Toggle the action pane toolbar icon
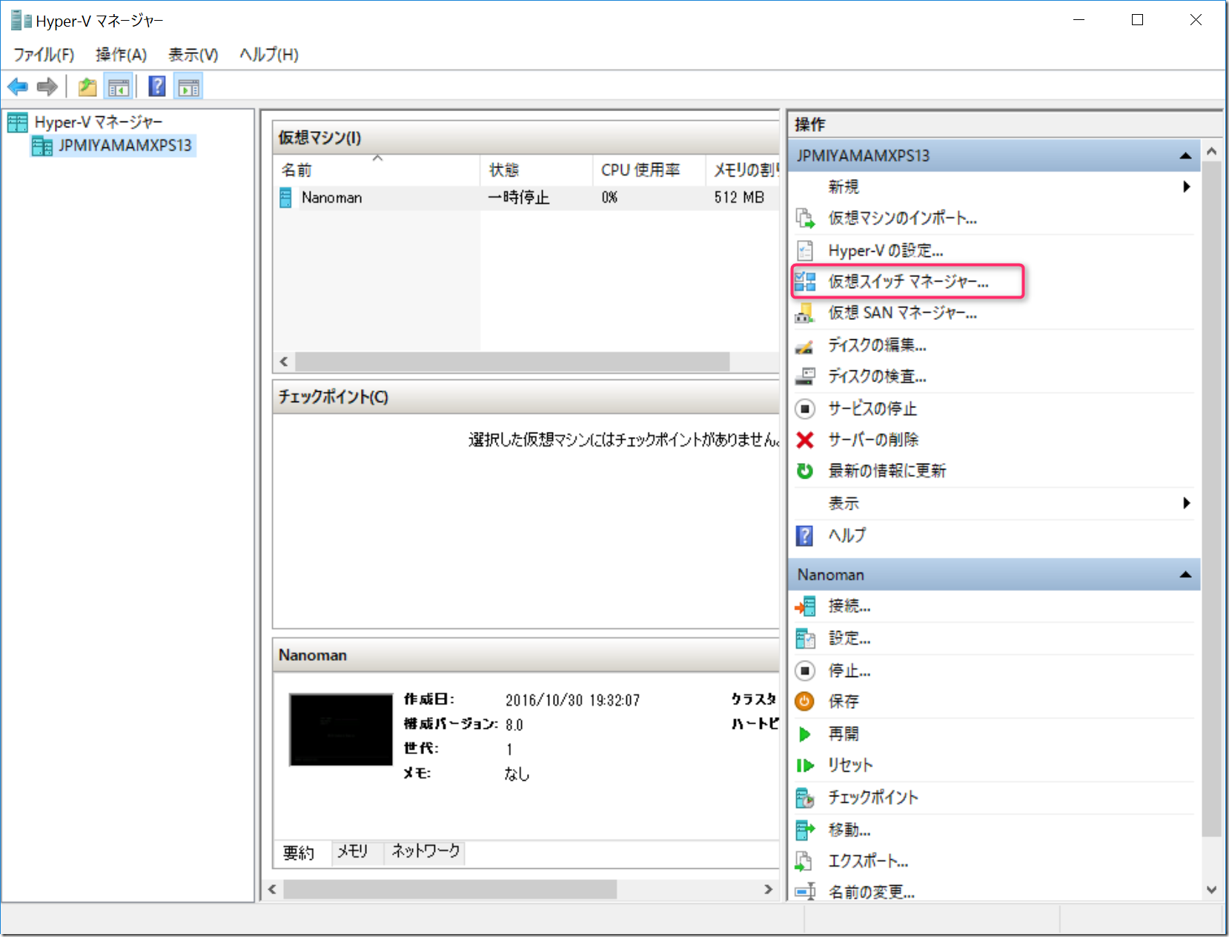 (189, 87)
